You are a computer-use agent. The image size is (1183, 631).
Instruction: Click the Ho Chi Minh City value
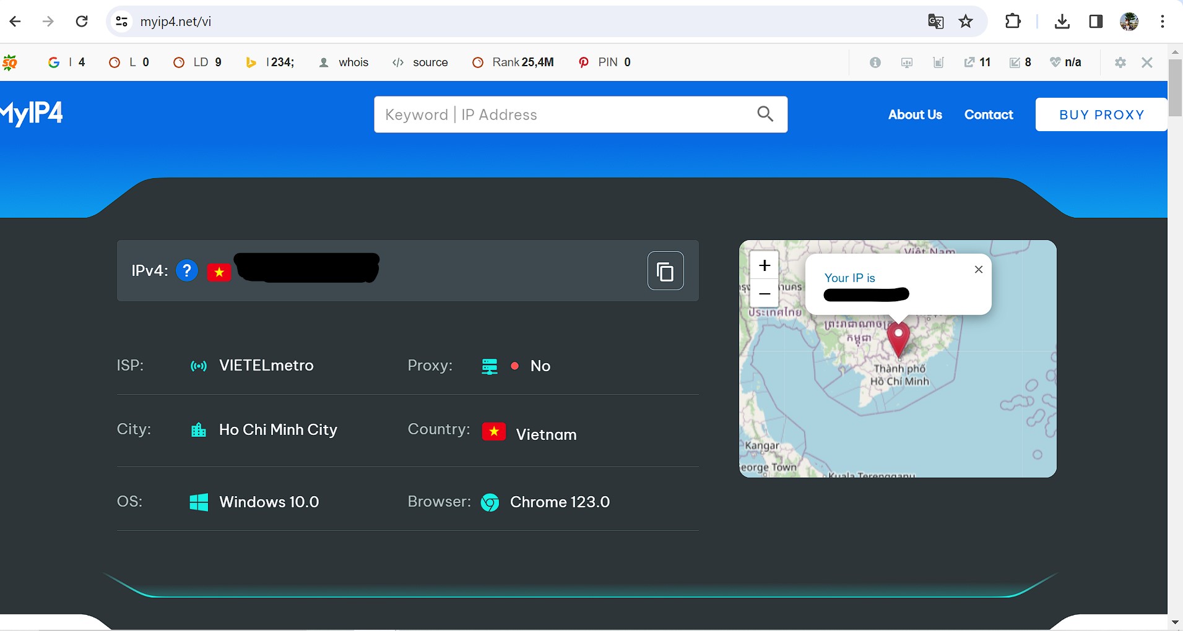click(x=278, y=429)
